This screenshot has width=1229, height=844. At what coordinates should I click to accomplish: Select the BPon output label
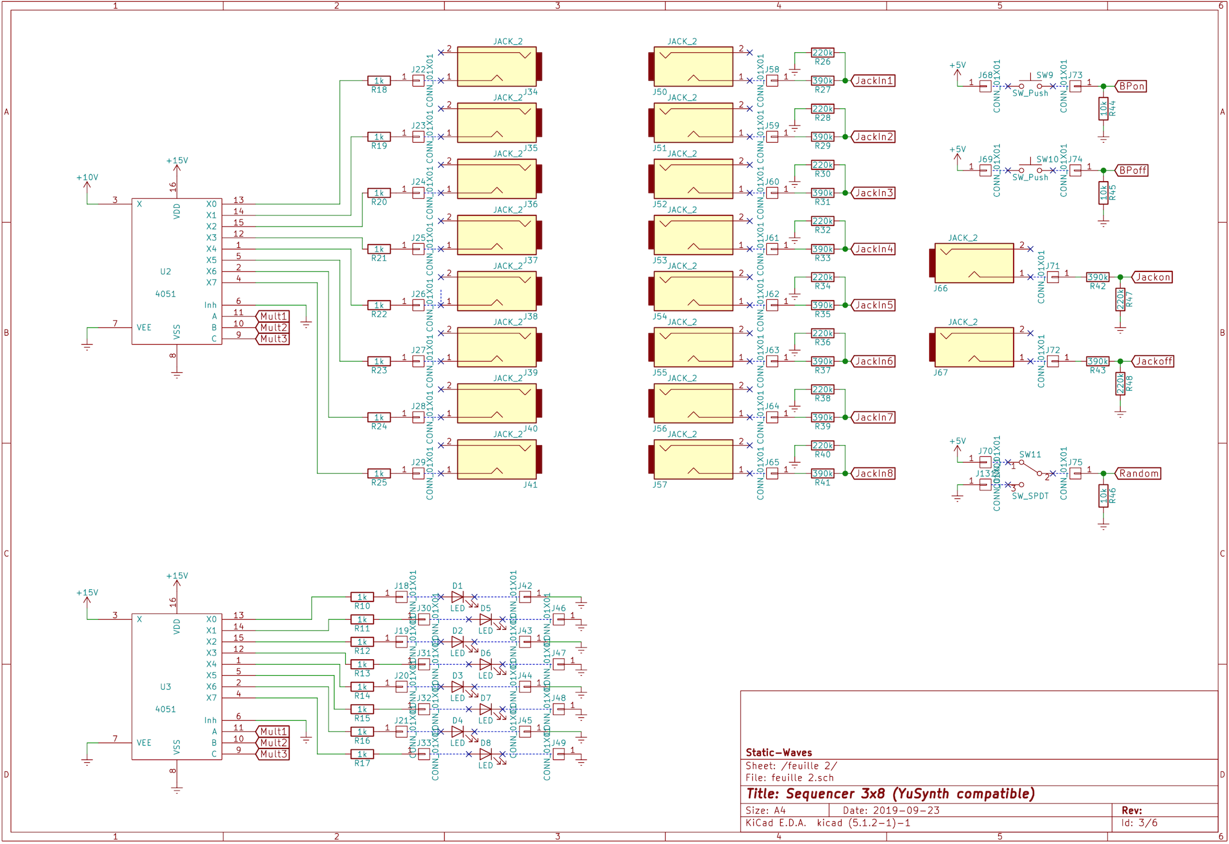[1131, 86]
